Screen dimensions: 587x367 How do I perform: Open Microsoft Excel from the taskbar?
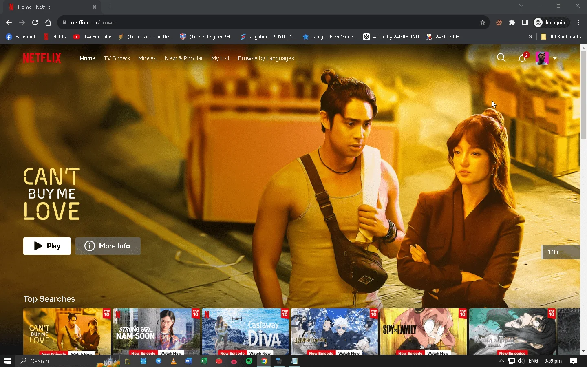coord(203,361)
